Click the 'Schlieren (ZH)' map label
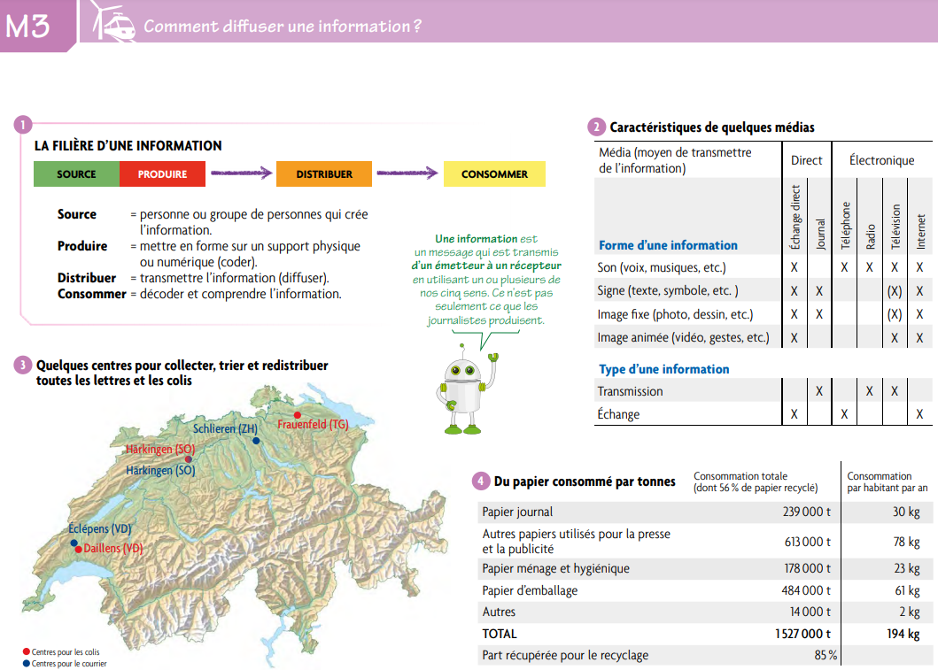This screenshot has width=938, height=670. (x=225, y=428)
